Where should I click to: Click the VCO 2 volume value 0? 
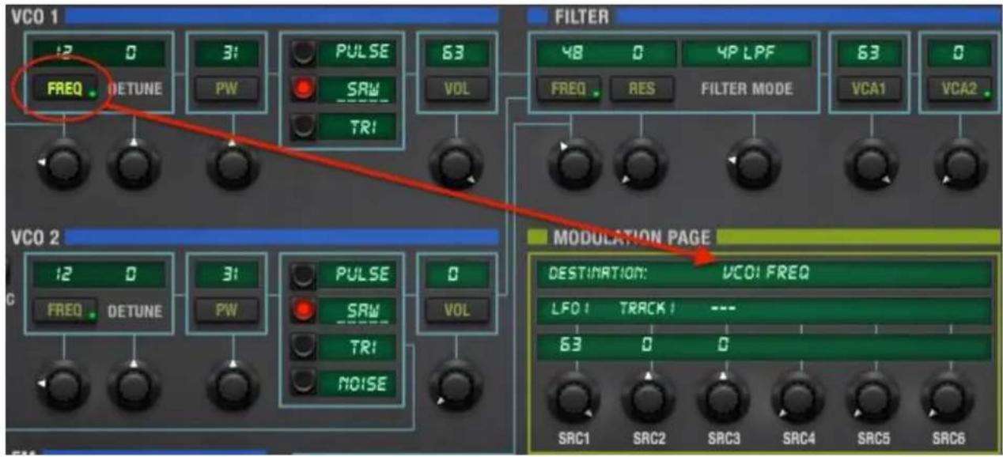tap(456, 275)
